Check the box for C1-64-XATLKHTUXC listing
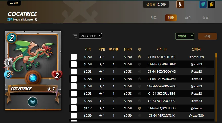222x123 pixels. click(74, 57)
